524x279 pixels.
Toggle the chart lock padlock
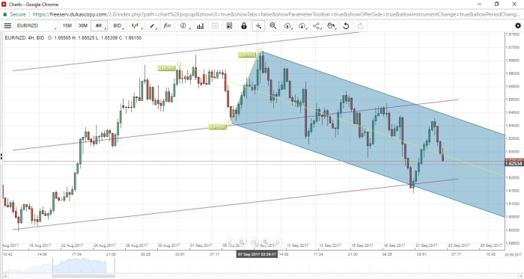244,25
